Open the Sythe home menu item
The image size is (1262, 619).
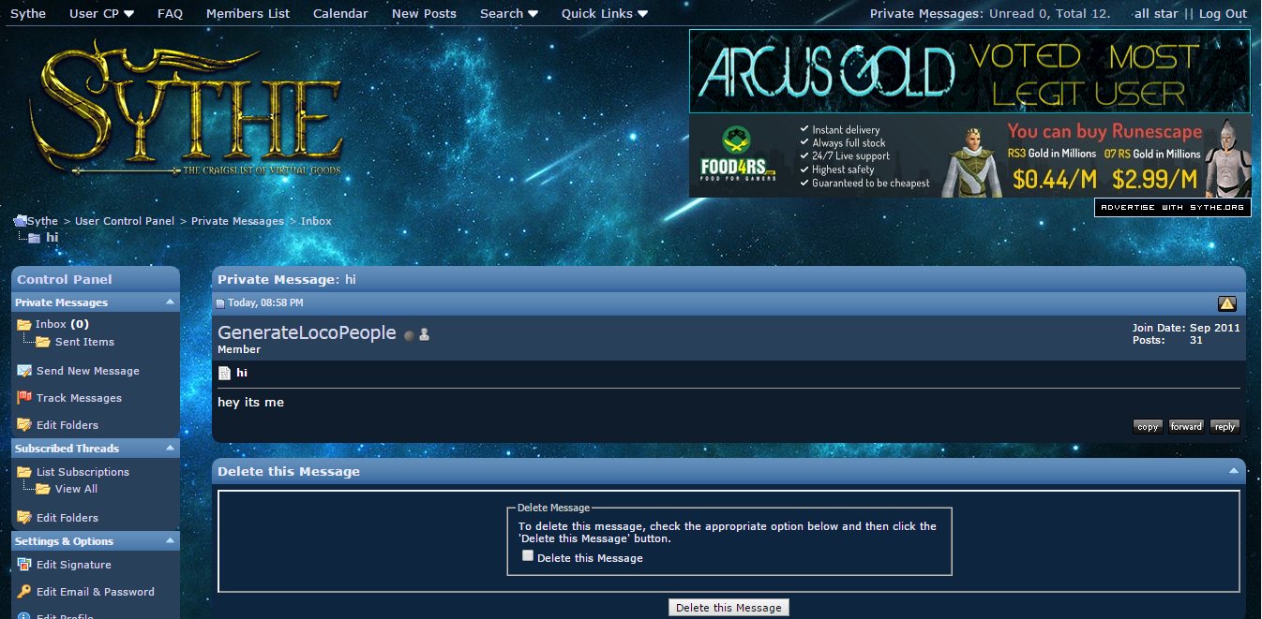28,13
